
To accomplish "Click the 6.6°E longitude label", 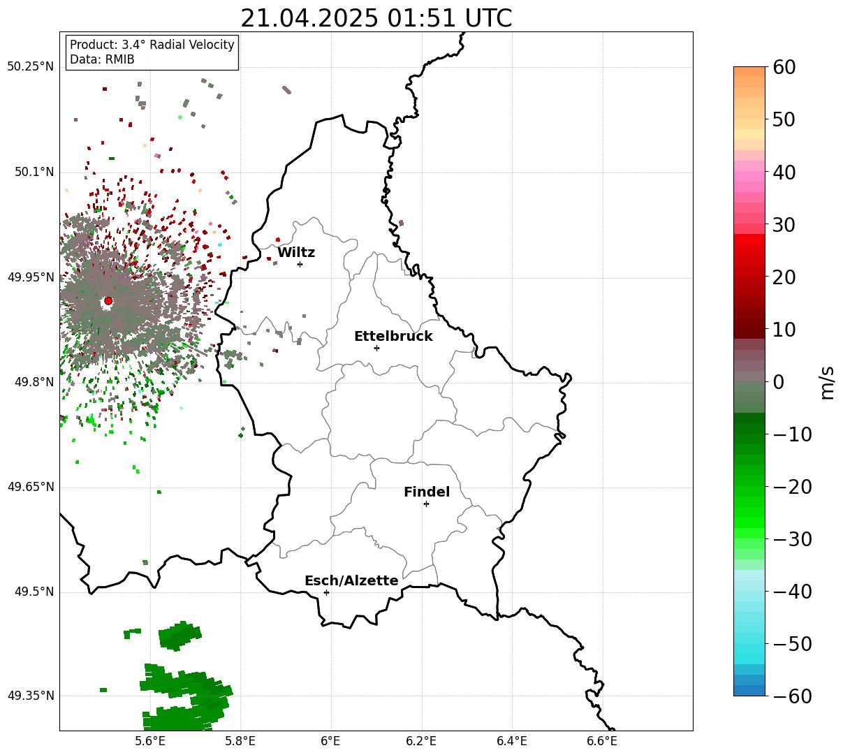I will pos(602,741).
